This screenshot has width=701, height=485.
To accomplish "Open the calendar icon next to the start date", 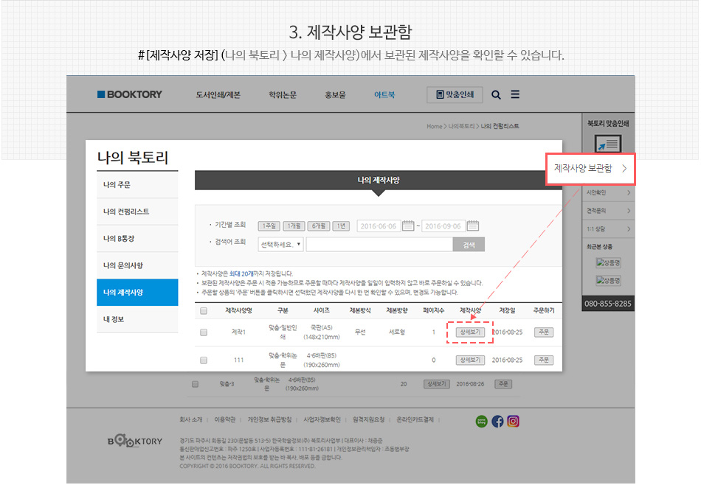I will (x=408, y=226).
